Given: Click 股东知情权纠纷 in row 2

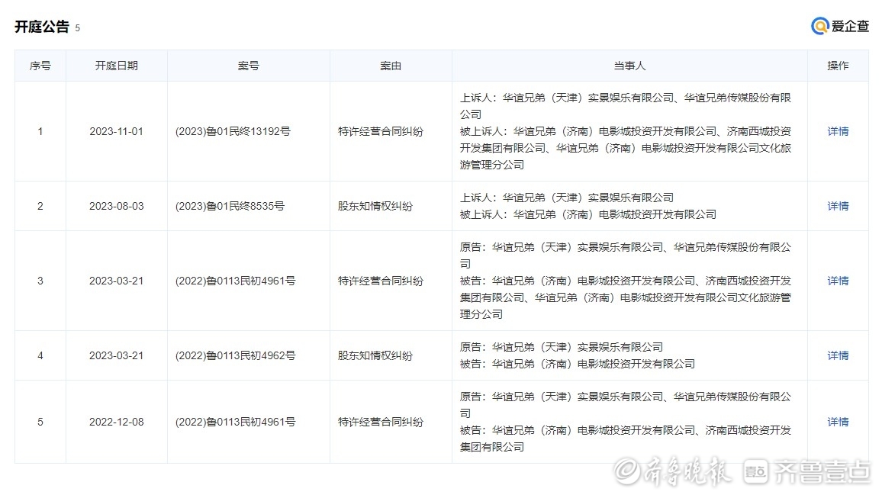Looking at the screenshot, I should coord(375,206).
